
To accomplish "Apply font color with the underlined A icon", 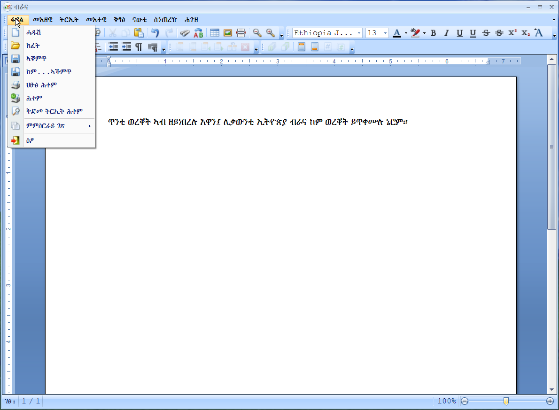I will [x=397, y=33].
